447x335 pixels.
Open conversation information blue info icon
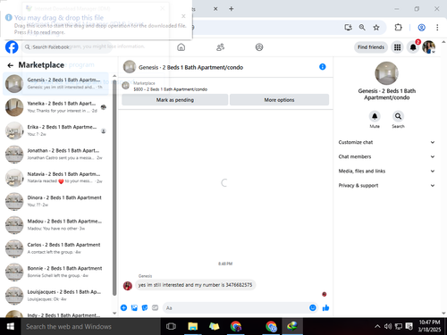(323, 67)
